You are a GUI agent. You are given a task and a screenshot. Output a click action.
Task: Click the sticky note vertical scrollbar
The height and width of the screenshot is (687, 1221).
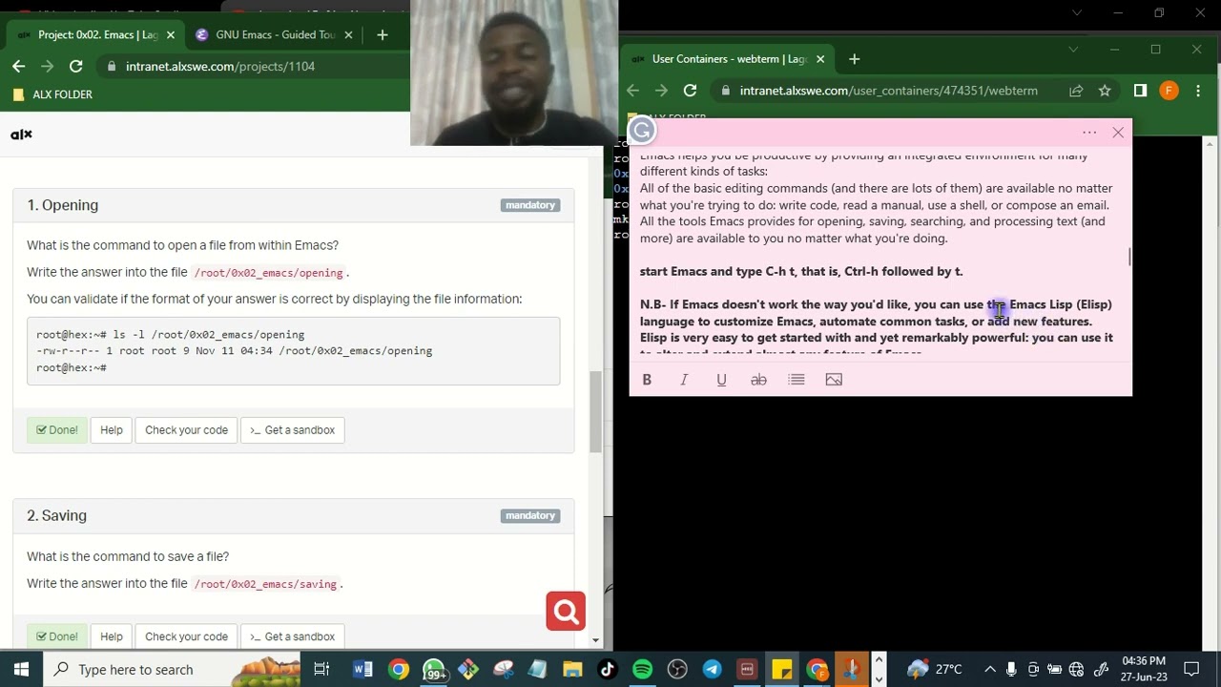(1129, 258)
